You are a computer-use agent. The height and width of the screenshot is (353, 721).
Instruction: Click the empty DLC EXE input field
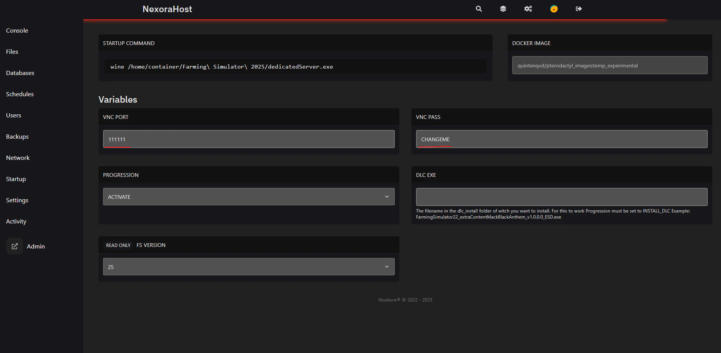coord(561,197)
